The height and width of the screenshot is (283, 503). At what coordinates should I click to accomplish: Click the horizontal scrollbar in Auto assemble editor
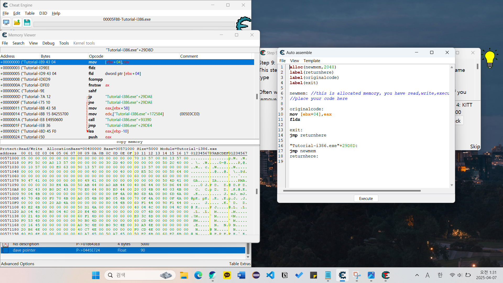coord(352,191)
